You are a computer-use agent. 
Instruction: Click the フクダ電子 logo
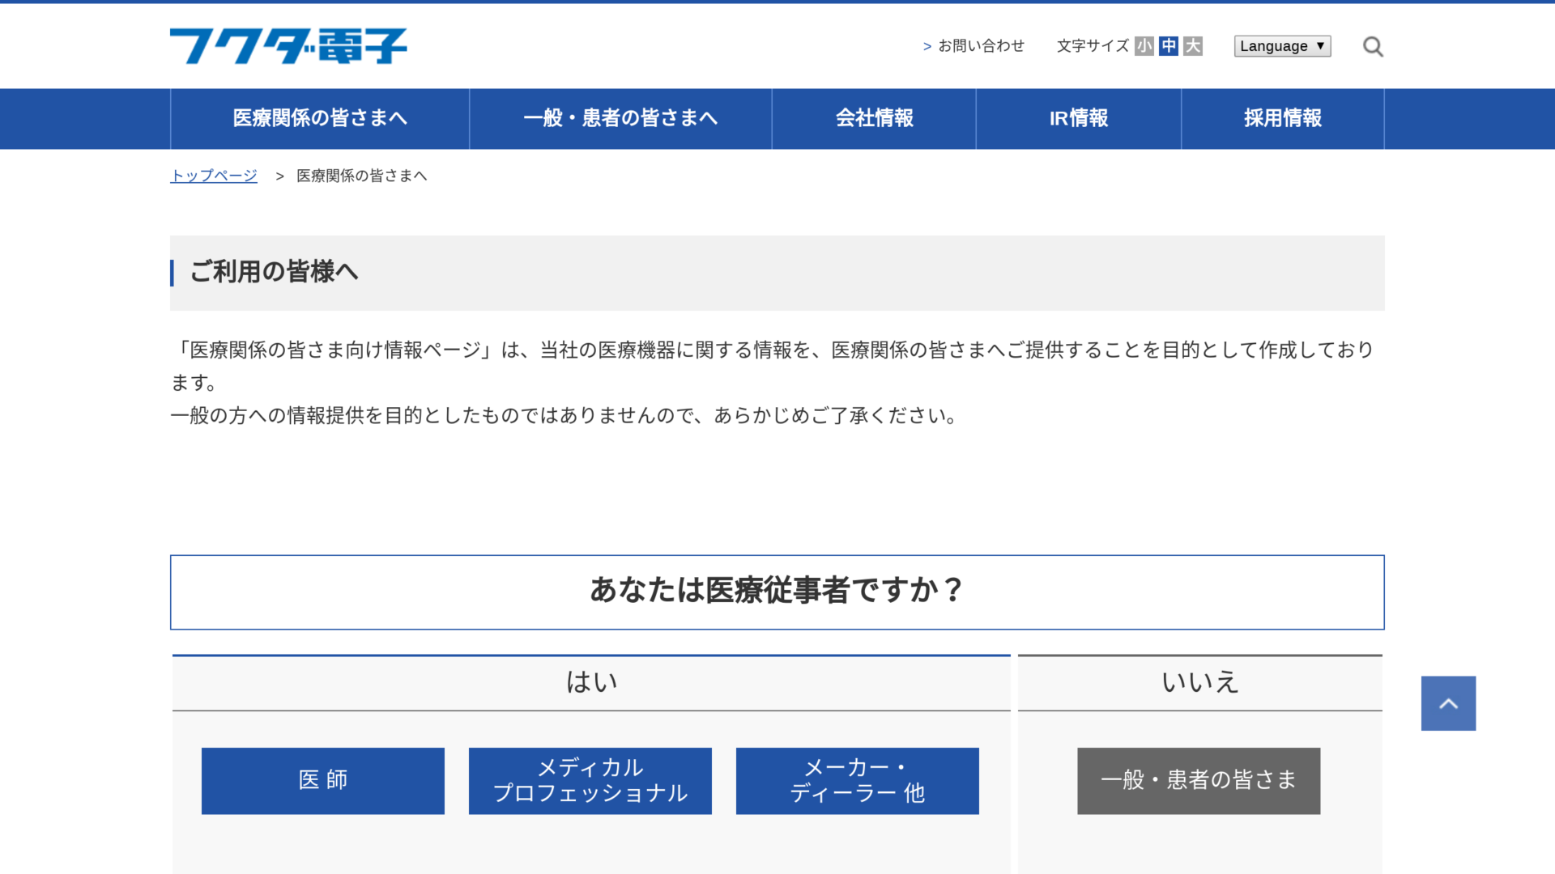(288, 46)
